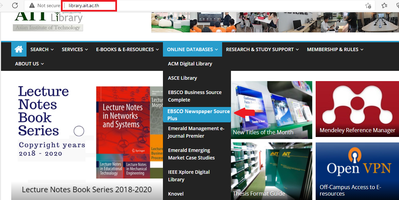399x200 pixels.
Task: Click the AIT Library logo
Action: click(x=48, y=19)
